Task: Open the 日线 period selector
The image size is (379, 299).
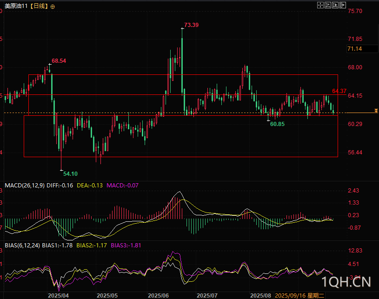Action: [x=39, y=7]
